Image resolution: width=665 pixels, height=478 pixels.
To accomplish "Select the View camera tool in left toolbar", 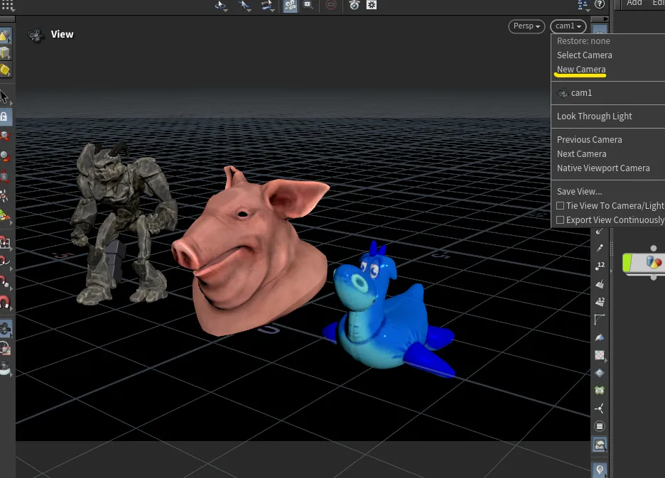I will tap(5, 329).
